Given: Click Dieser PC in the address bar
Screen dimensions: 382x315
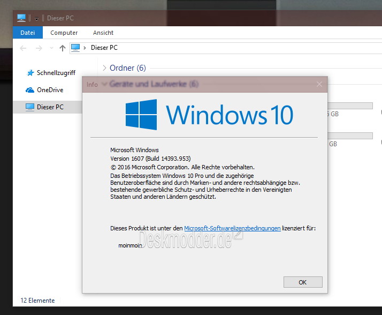Looking at the screenshot, I should pyautogui.click(x=104, y=48).
